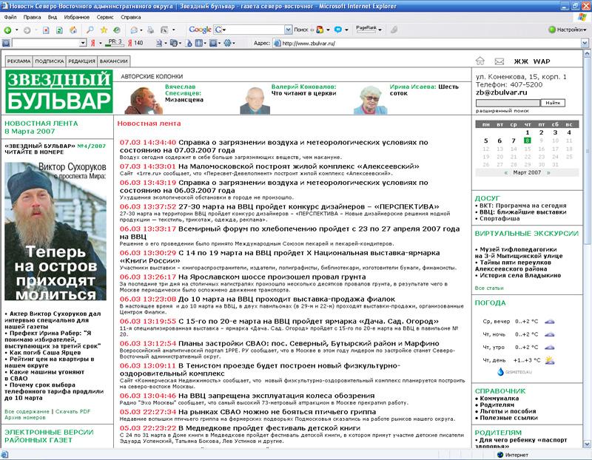This screenshot has width=592, height=460.
Task: Stop loading the page with the red X icon
Action: point(46,30)
